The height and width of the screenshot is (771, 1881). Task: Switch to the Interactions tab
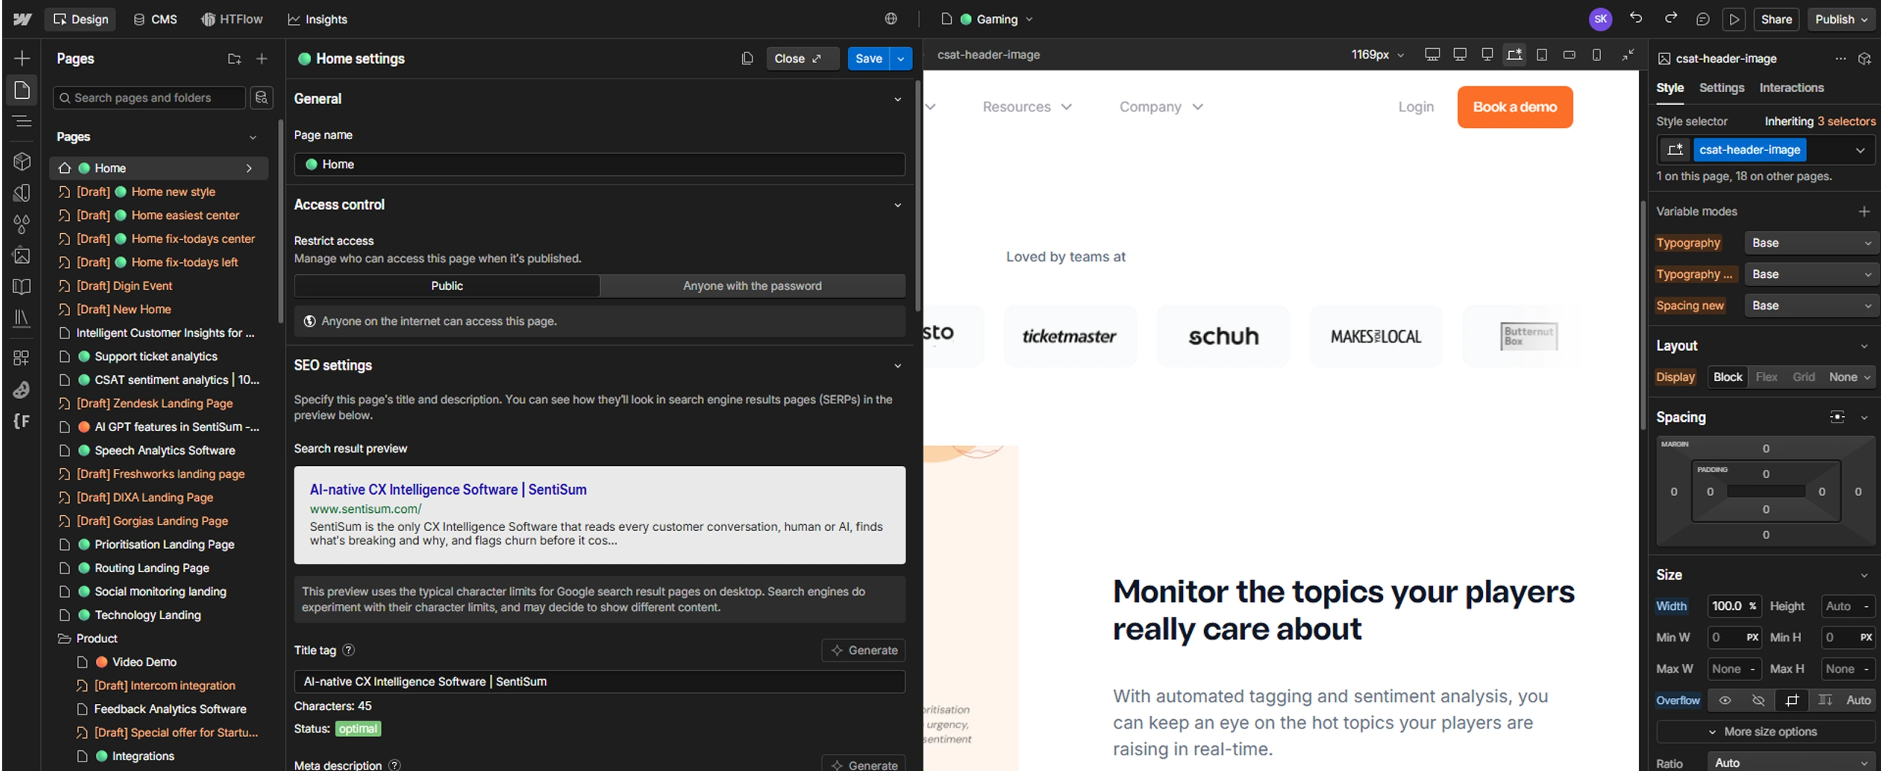point(1791,87)
